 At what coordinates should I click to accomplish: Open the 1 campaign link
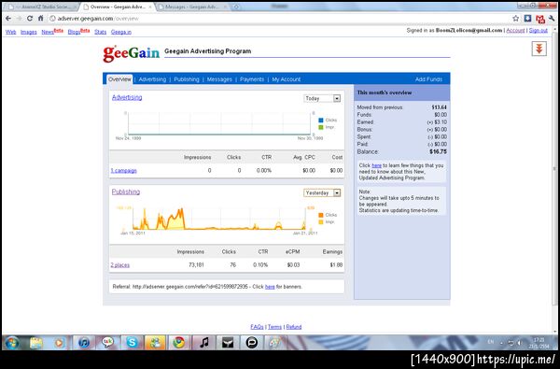tap(123, 171)
